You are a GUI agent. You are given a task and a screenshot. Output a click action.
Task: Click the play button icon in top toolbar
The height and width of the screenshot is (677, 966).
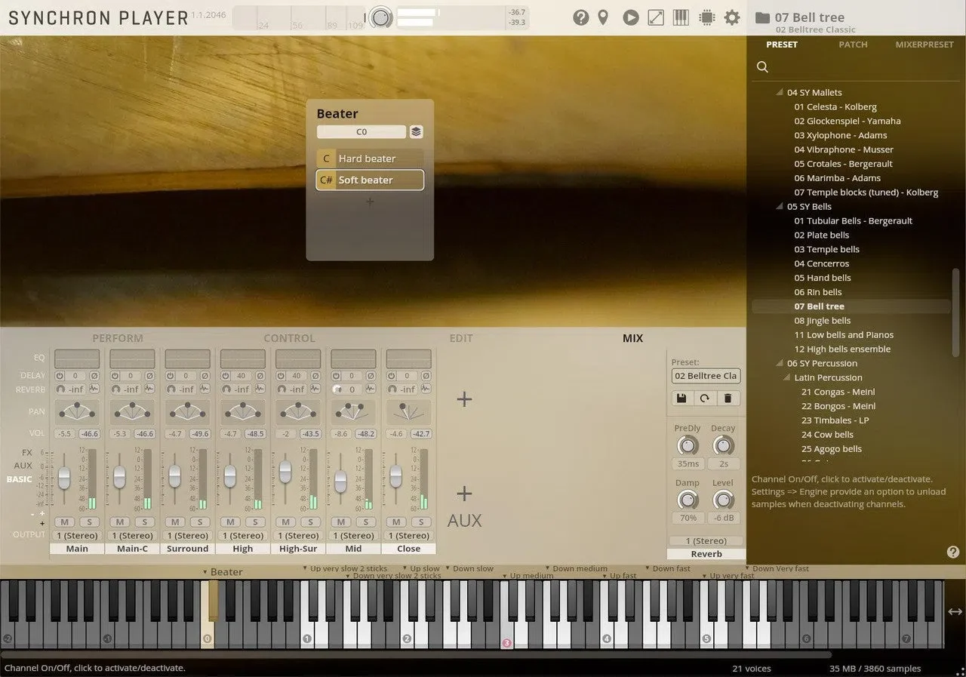pyautogui.click(x=631, y=17)
